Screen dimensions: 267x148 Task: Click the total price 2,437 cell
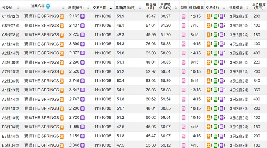click(x=74, y=26)
